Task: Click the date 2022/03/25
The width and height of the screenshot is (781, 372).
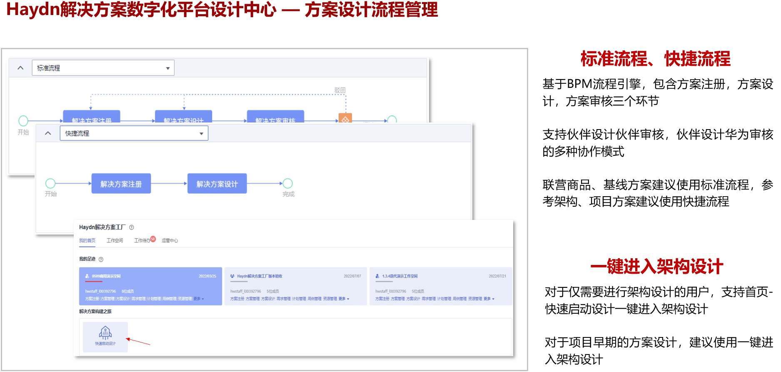Action: [207, 276]
